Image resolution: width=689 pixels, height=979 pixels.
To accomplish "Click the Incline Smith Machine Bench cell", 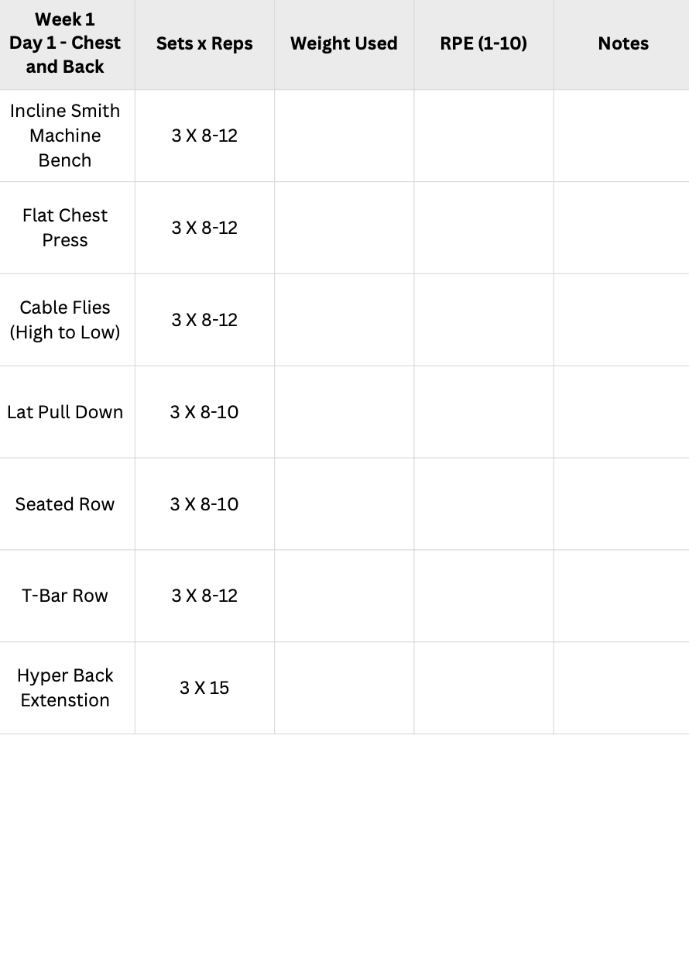I will tap(65, 136).
